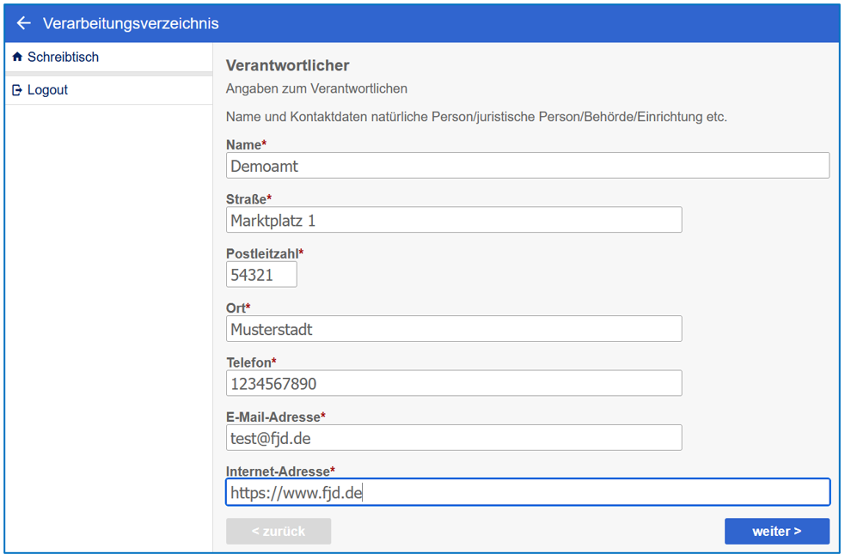The height and width of the screenshot is (560, 845).
Task: Select the Postleitzahl field with 54321
Action: coord(261,275)
